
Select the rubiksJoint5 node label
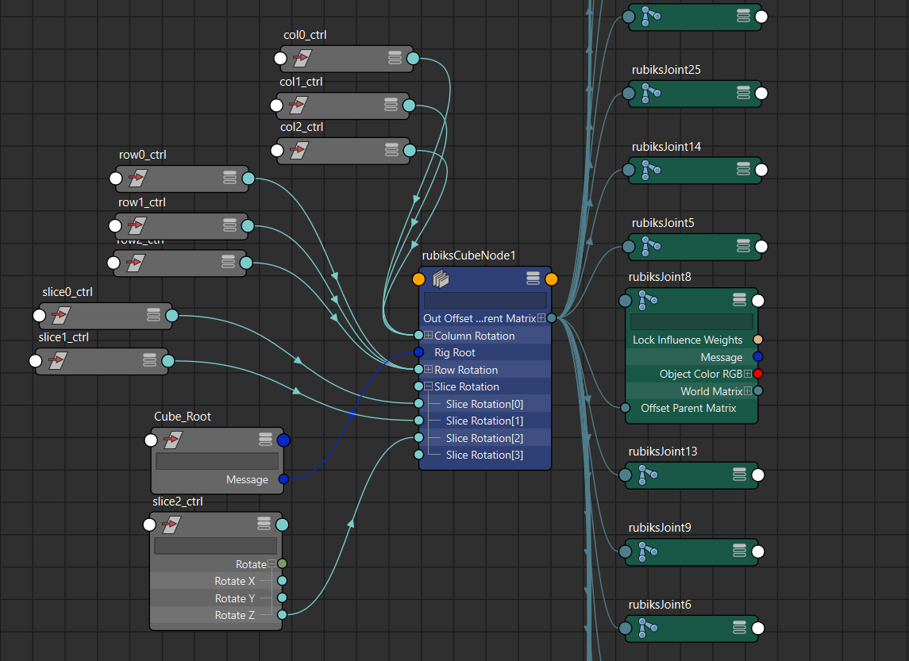[x=663, y=223]
